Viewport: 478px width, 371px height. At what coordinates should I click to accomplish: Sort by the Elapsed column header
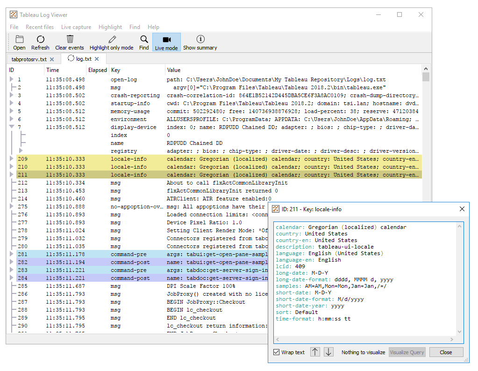98,70
